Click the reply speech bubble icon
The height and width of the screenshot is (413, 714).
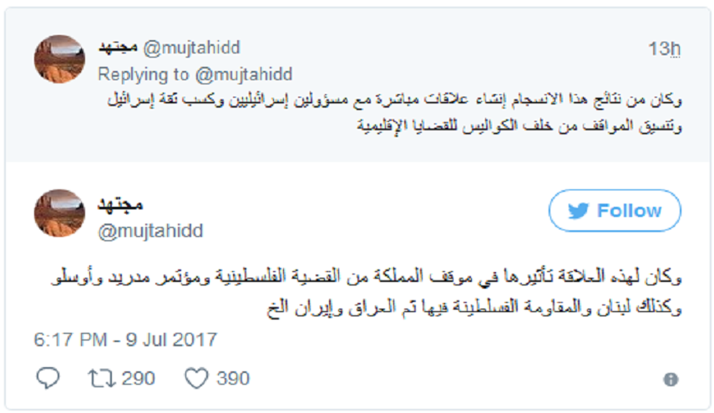point(48,379)
